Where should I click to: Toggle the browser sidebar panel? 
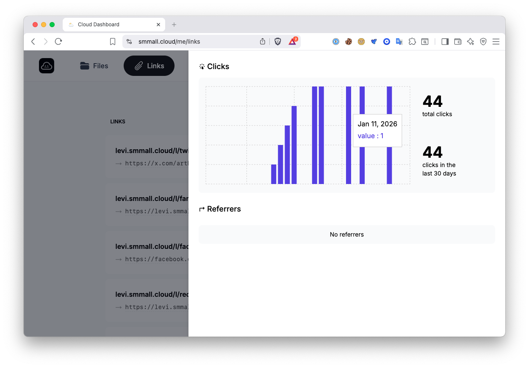445,42
